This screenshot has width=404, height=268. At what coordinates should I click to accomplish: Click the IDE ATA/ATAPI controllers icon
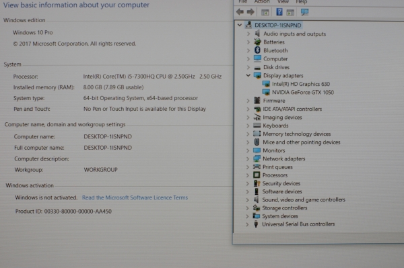257,109
